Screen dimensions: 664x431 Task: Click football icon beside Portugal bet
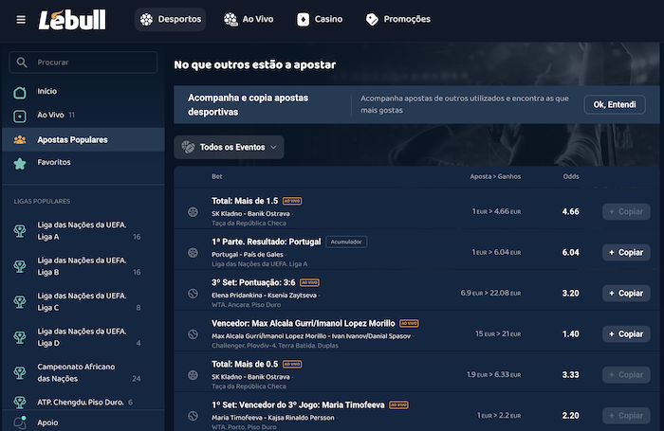coord(193,253)
